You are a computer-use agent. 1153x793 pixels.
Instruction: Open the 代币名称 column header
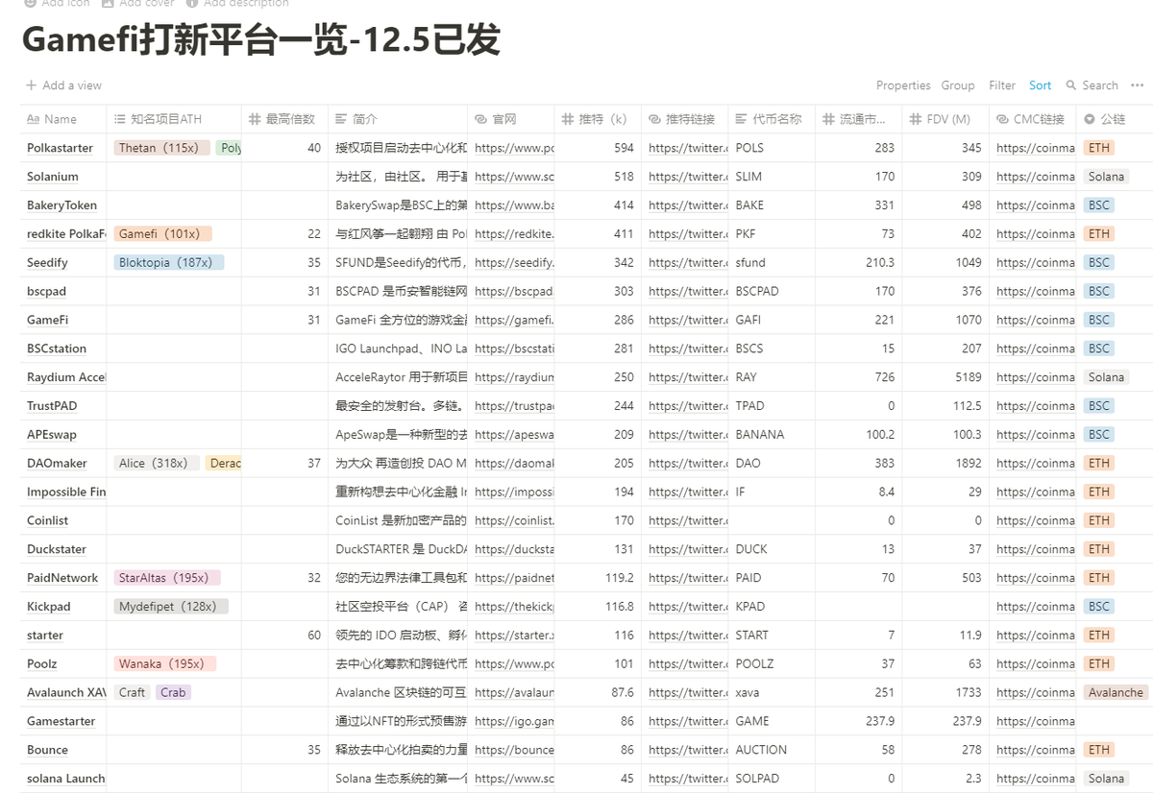click(x=772, y=119)
